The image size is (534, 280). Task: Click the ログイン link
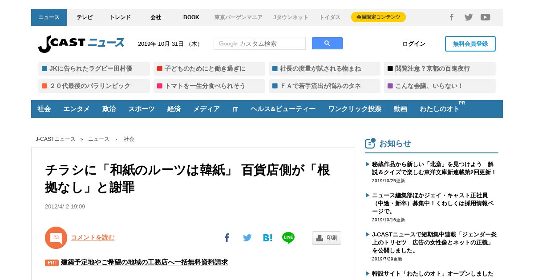point(414,44)
